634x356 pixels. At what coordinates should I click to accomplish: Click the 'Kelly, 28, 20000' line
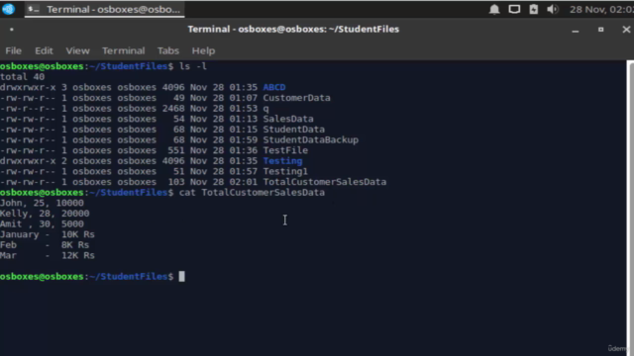click(x=45, y=214)
